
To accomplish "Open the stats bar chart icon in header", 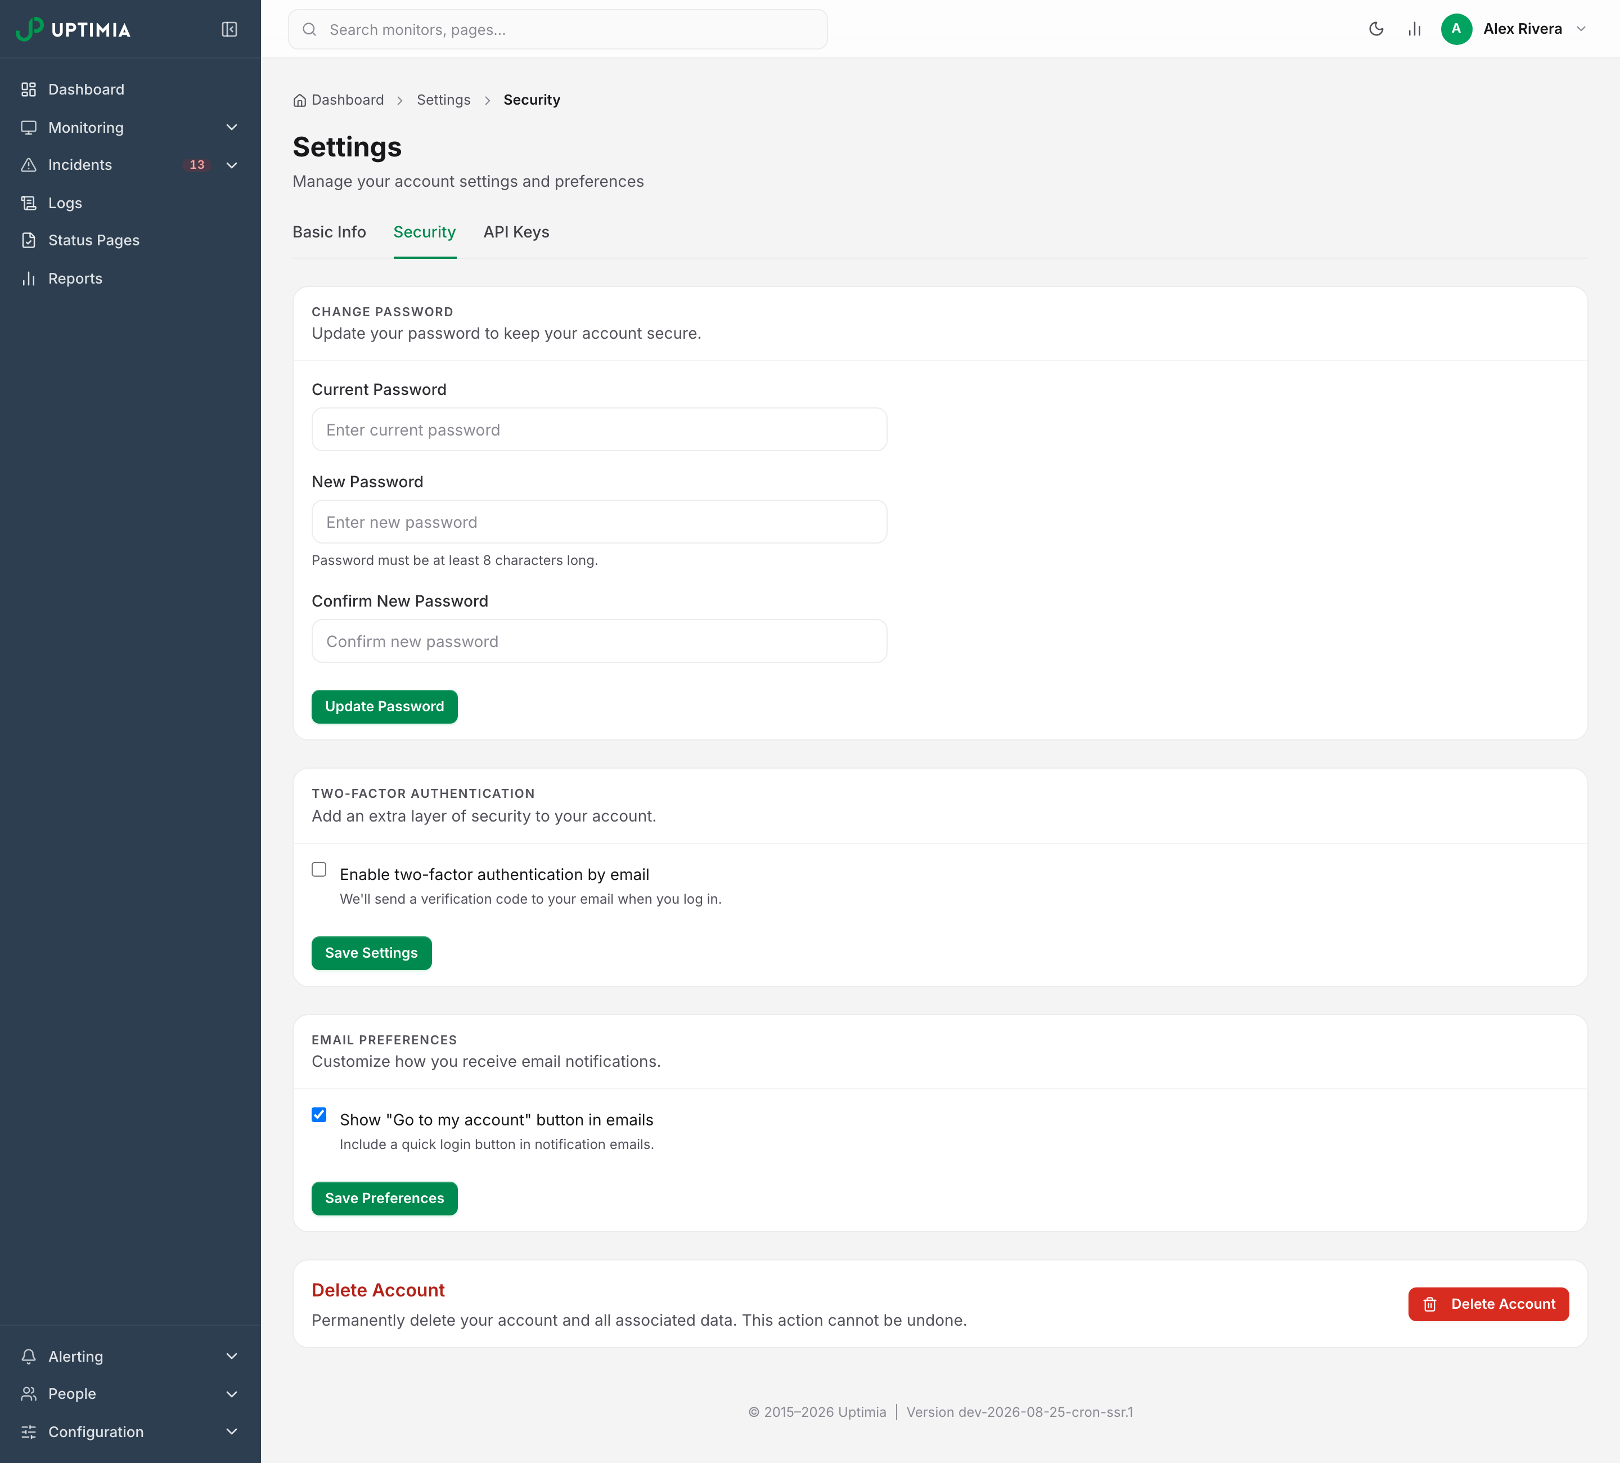I will 1414,29.
